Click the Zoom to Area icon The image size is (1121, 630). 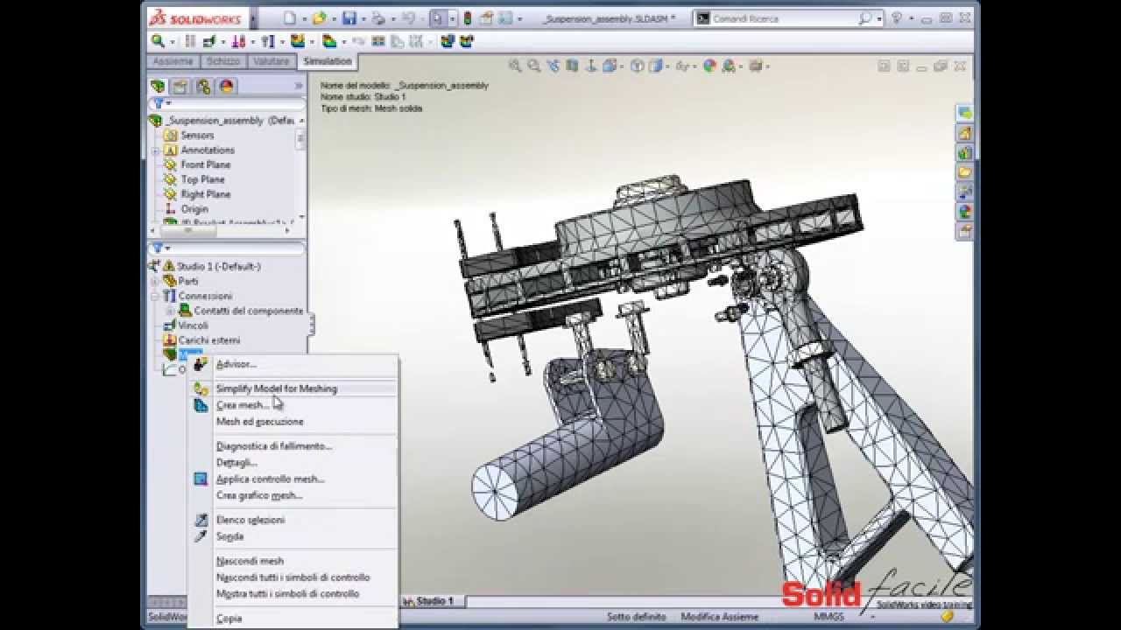pos(533,66)
